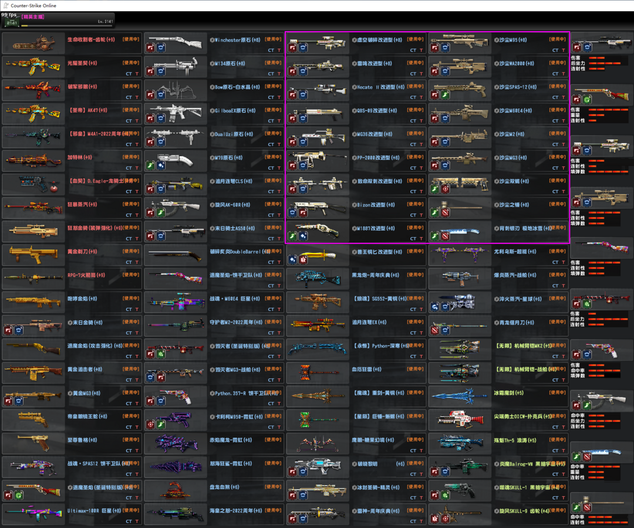This screenshot has height=528, width=634.
Task: Click green boot part icon on 旋风AK-60R
Action: coord(161,212)
